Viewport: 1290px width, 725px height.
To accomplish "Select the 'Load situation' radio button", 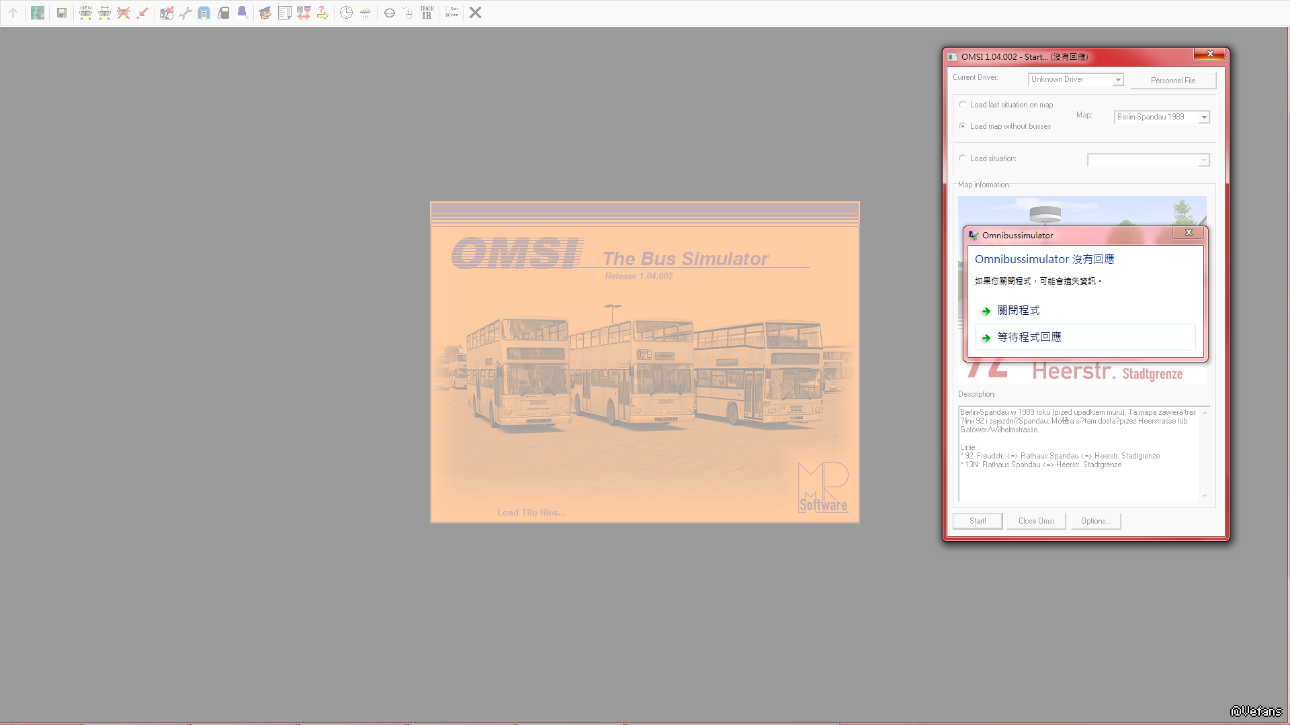I will tap(963, 158).
